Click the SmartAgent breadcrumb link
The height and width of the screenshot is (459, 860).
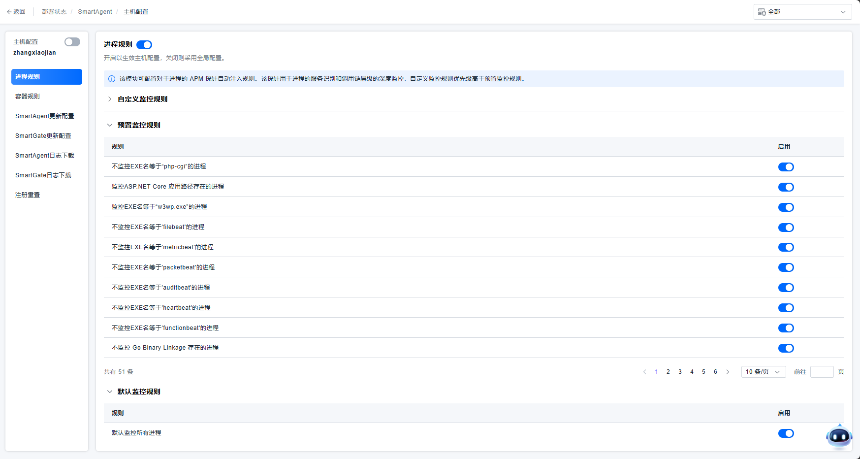click(x=95, y=12)
